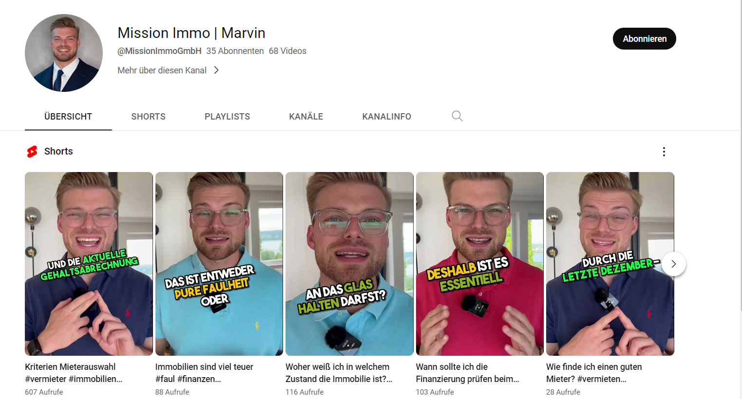
Task: Click the red Shorts logo icon
Action: coord(32,152)
